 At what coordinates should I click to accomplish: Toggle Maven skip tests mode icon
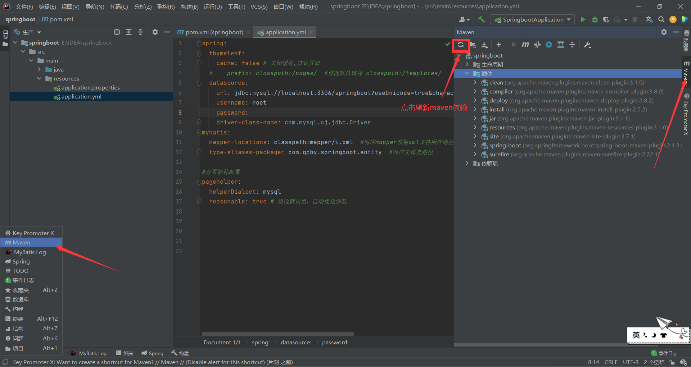pos(549,45)
